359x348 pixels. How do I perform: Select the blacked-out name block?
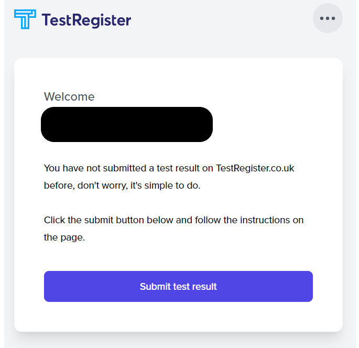(127, 124)
